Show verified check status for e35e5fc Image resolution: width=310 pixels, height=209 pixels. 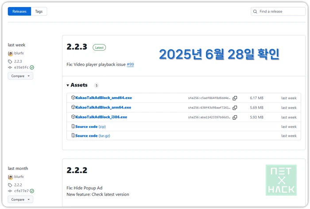(x=32, y=67)
